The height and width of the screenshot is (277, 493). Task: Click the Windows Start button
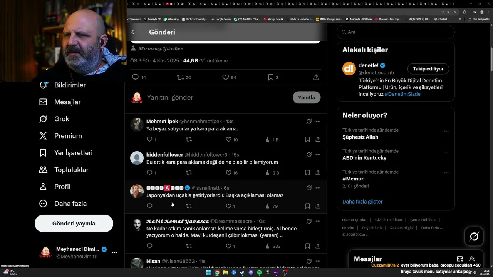click(x=208, y=272)
